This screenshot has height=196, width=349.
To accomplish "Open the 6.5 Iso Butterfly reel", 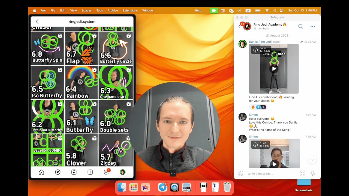I will (x=47, y=82).
